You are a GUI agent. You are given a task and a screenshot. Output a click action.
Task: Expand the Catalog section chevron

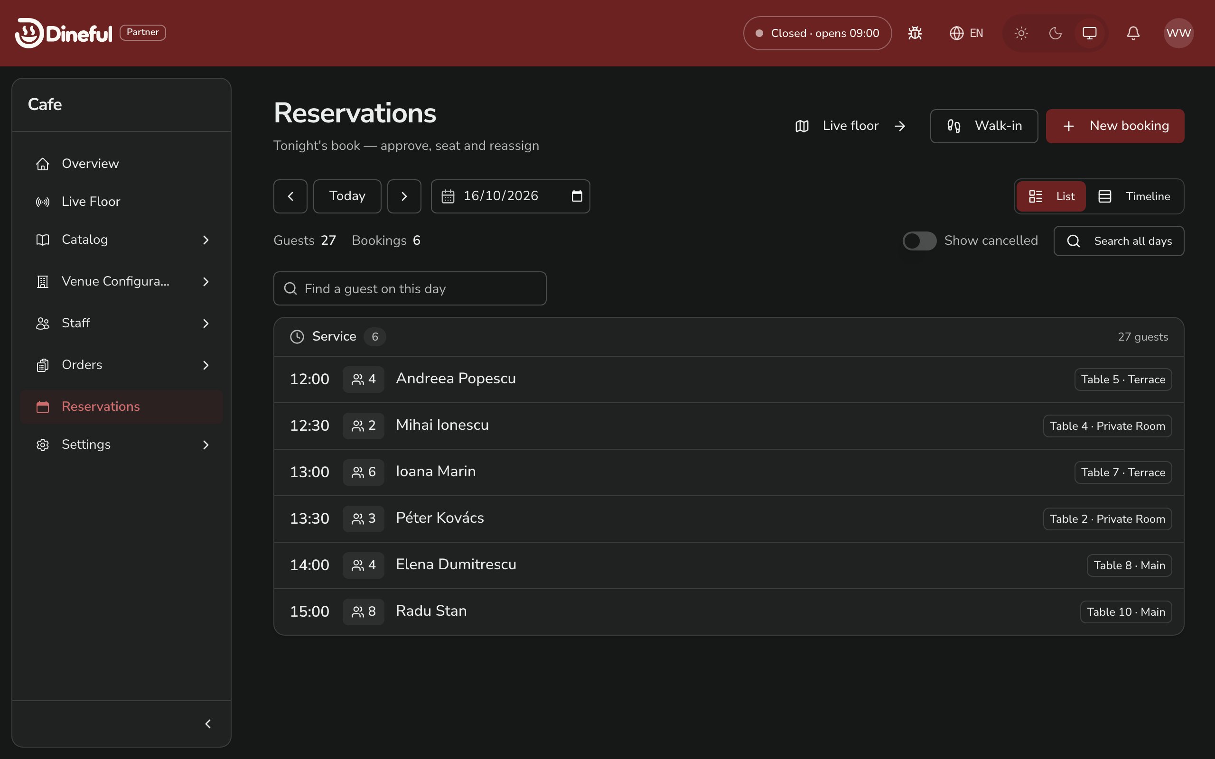click(x=206, y=240)
